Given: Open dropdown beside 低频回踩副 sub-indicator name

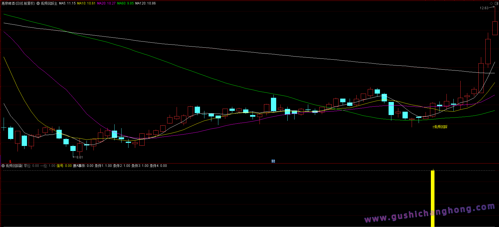Looking at the screenshot, I should 3,166.
